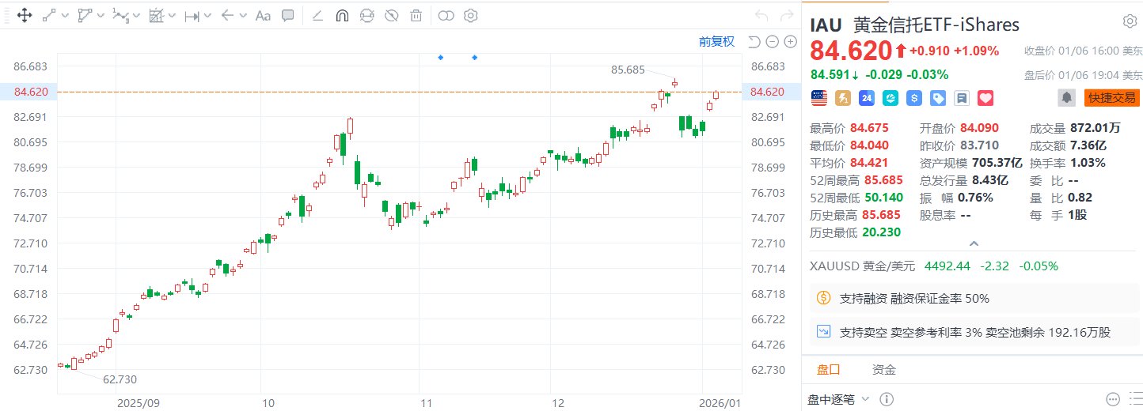The image size is (1143, 411).
Task: Add a comment bubble annotation
Action: click(288, 15)
